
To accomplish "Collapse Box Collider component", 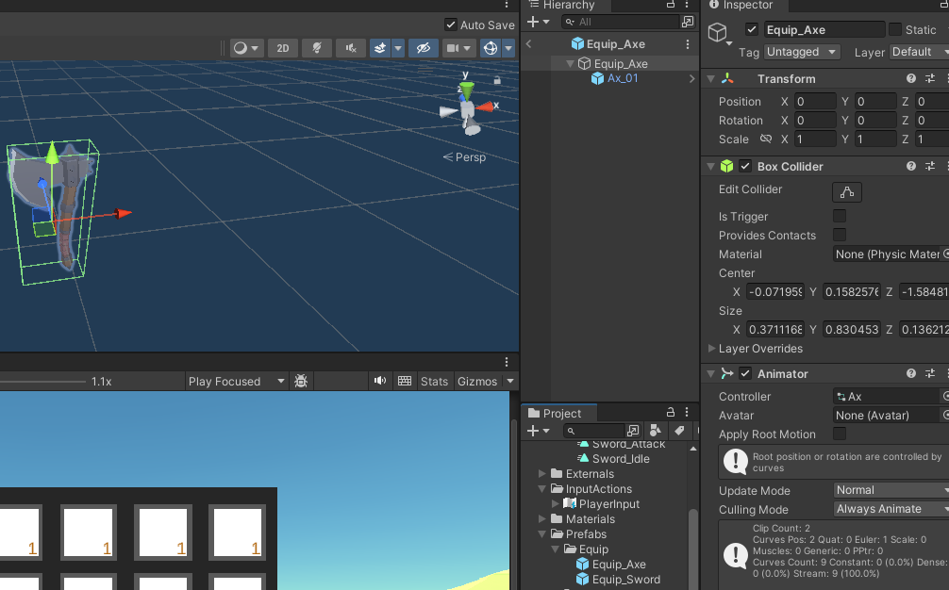I will [711, 166].
